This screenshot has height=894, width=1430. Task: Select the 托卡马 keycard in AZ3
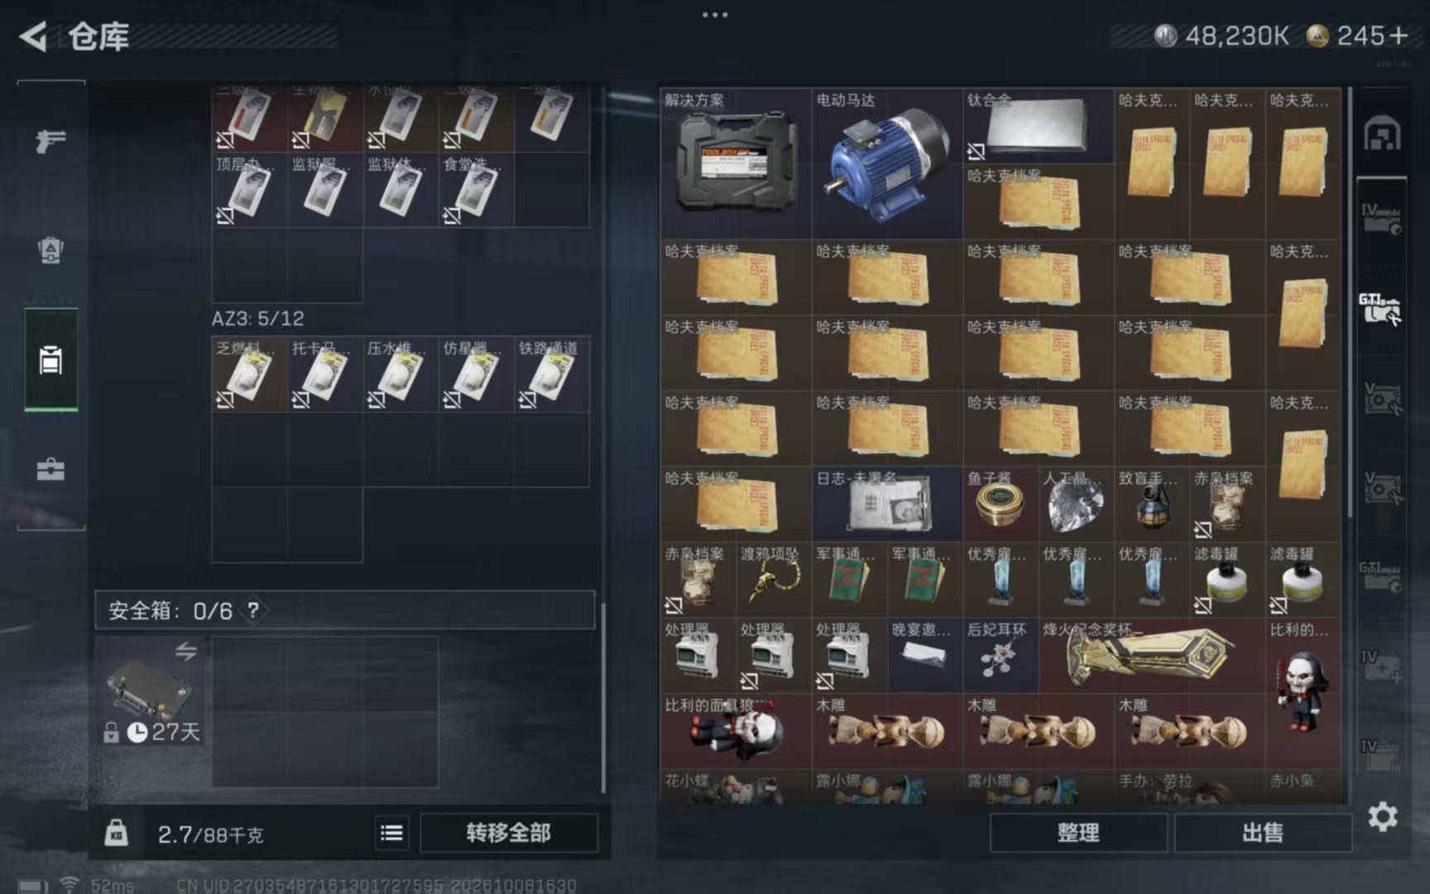point(325,374)
